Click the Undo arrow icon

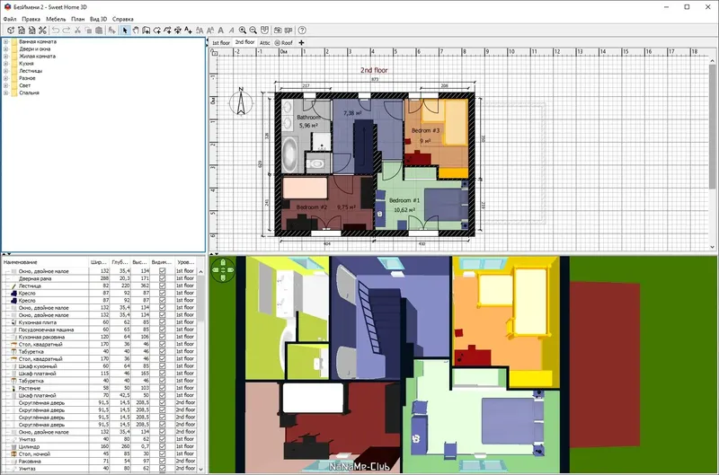click(x=56, y=31)
